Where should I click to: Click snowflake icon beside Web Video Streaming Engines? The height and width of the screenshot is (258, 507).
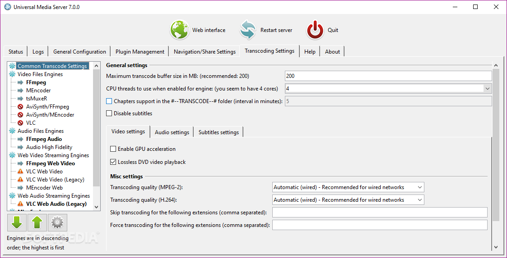12,155
